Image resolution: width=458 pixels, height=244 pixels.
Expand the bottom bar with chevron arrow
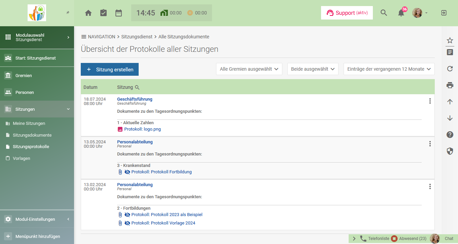click(x=354, y=239)
